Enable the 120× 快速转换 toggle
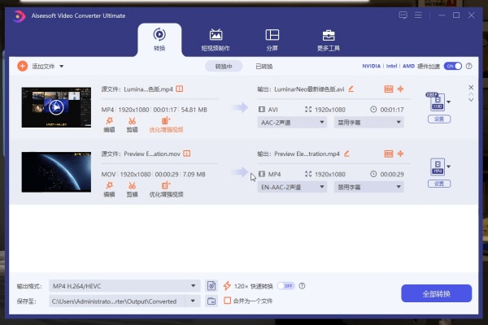This screenshot has width=488, height=325. (285, 286)
